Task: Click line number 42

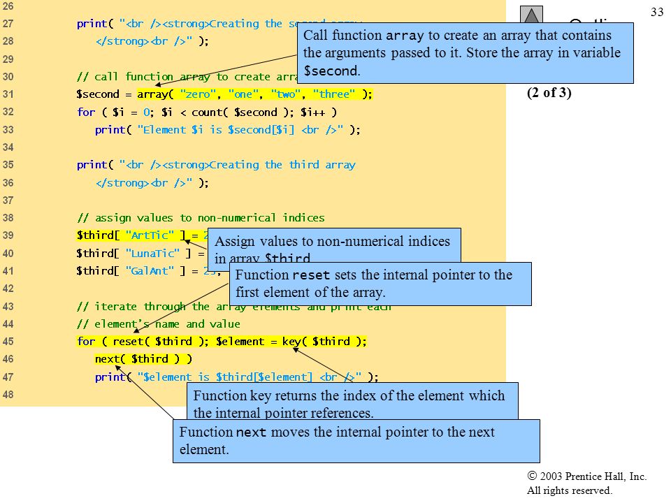Action: coord(8,289)
